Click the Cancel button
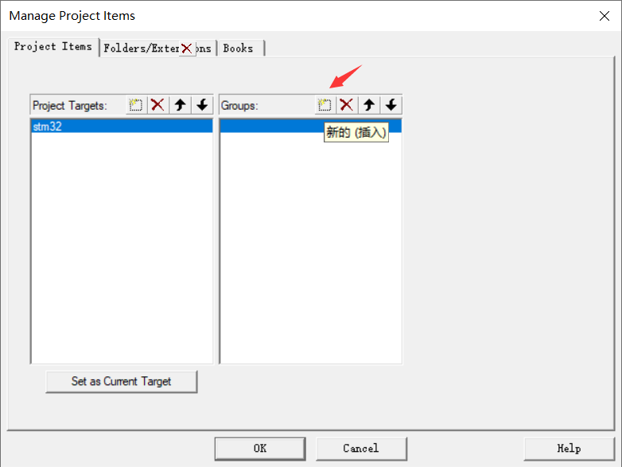 coord(361,449)
